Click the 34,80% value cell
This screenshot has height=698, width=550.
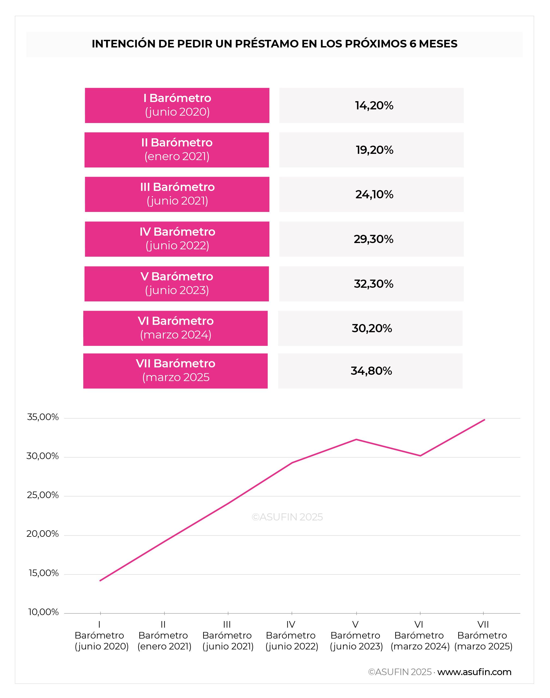point(370,371)
